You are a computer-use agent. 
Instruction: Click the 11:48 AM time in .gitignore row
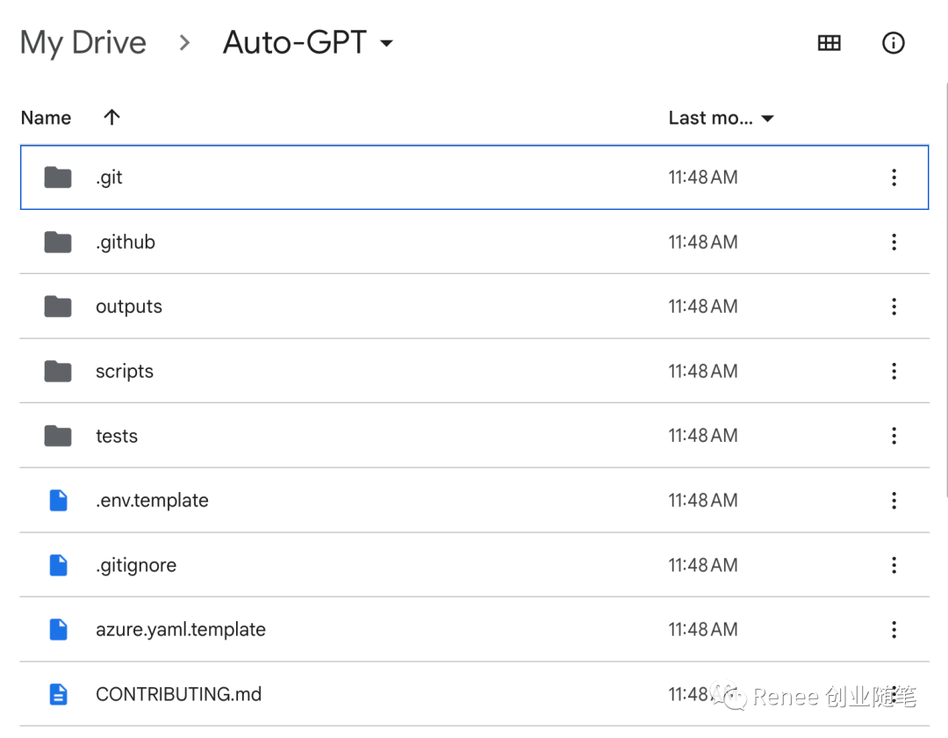click(x=702, y=565)
